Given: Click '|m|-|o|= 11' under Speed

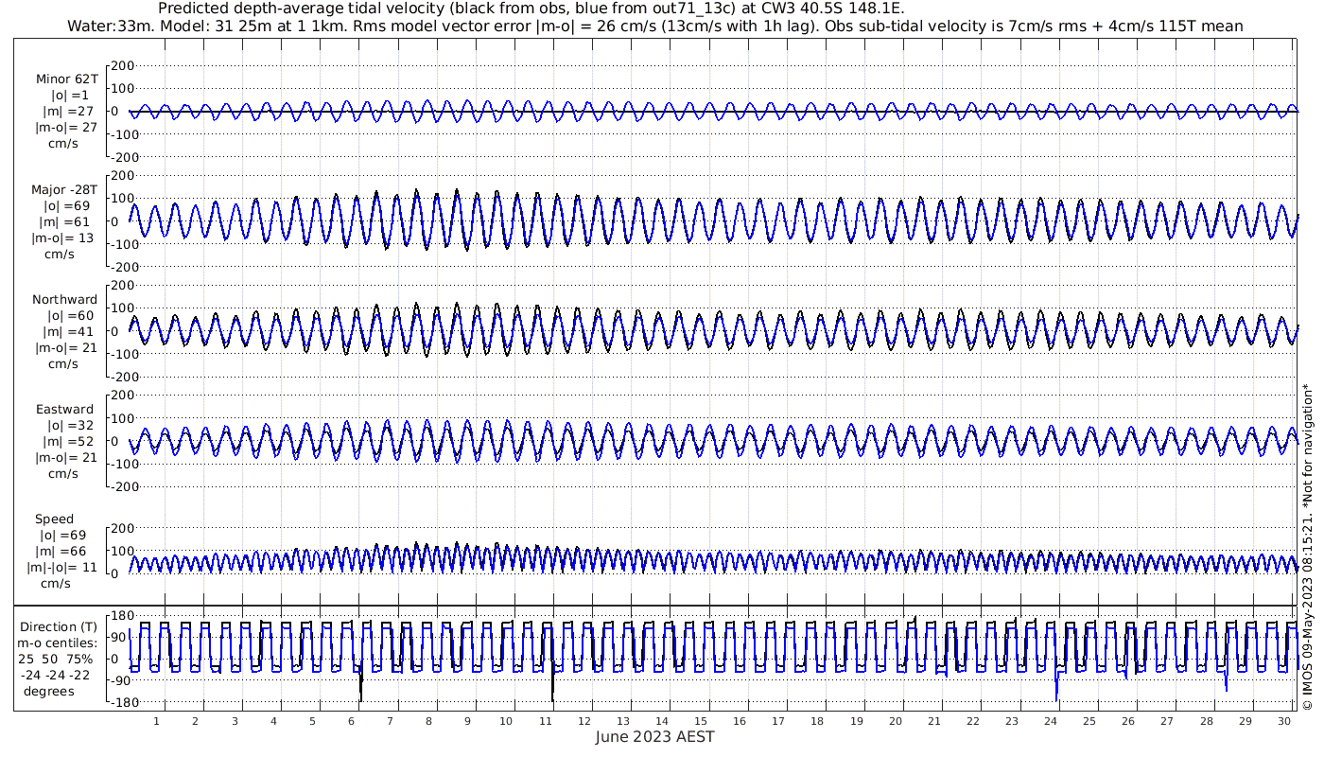Looking at the screenshot, I should tap(62, 568).
